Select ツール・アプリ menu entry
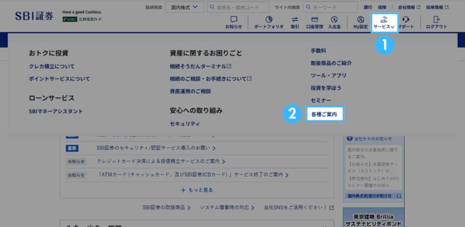This screenshot has height=227, width=465. (328, 76)
